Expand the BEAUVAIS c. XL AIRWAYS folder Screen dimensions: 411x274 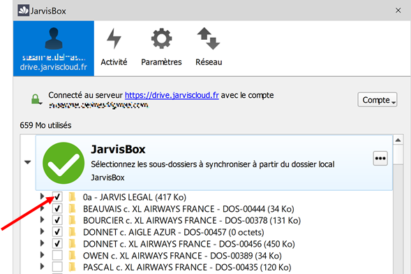coord(42,209)
